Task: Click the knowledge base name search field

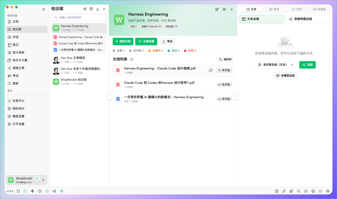Action: coord(79,17)
